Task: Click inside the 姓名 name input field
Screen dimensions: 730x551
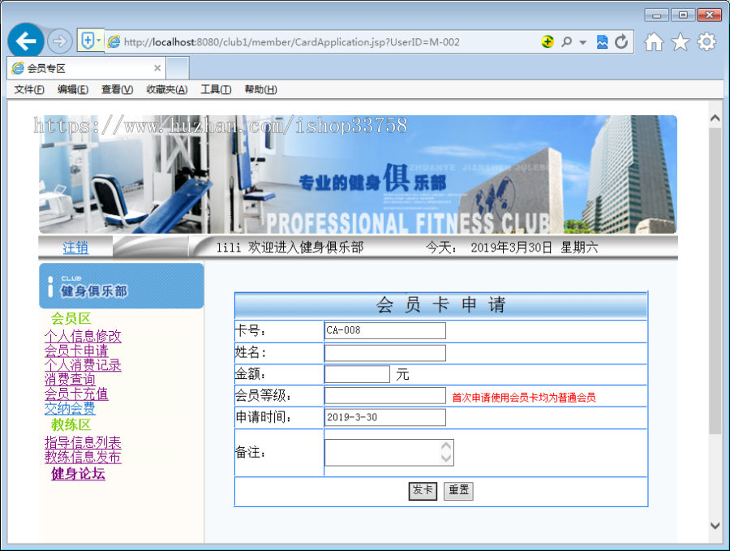Action: pos(384,352)
